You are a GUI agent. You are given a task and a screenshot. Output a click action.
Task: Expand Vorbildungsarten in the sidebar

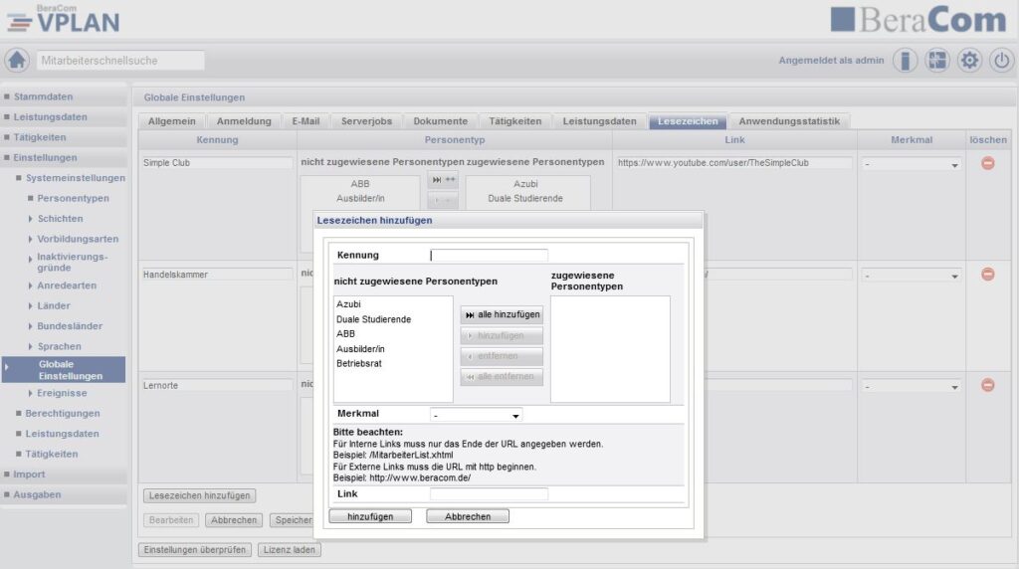click(30, 239)
